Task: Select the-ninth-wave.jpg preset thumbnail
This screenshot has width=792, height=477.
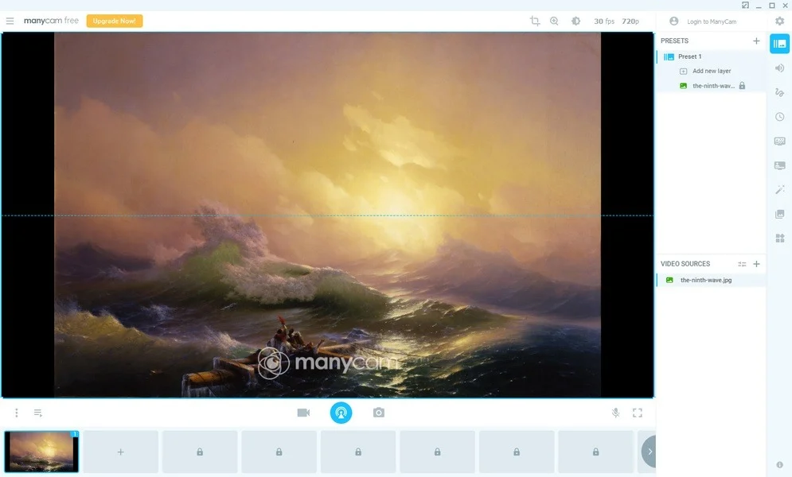Action: (41, 451)
